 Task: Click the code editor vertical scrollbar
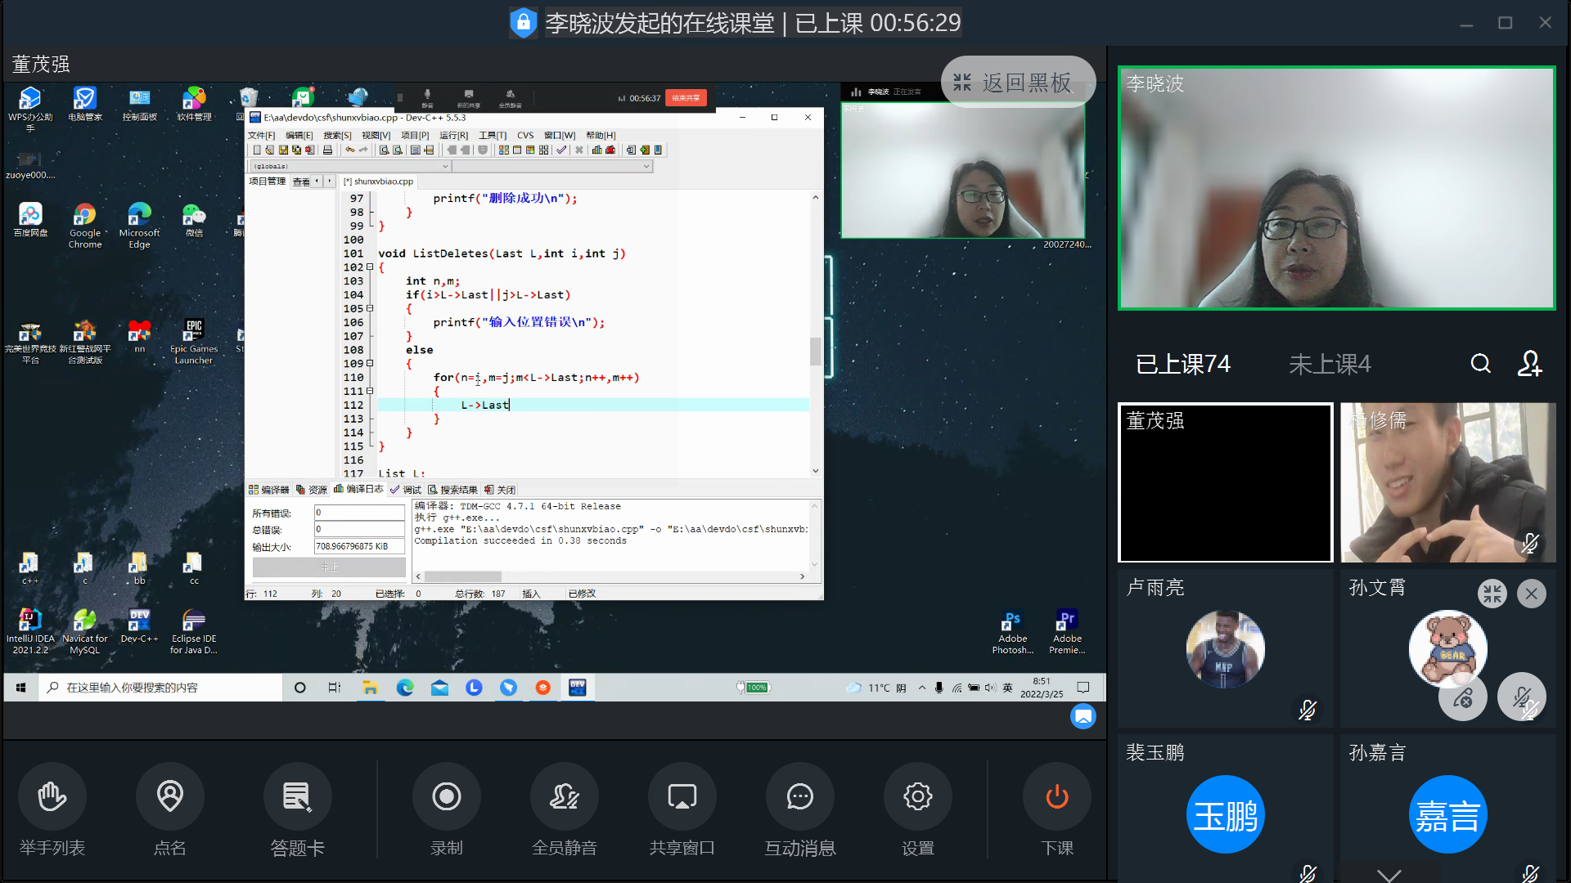click(815, 352)
